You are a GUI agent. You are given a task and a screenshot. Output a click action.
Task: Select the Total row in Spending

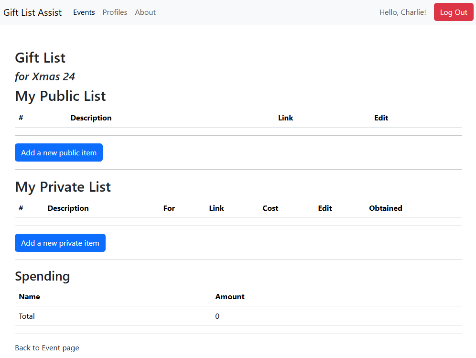(x=27, y=316)
